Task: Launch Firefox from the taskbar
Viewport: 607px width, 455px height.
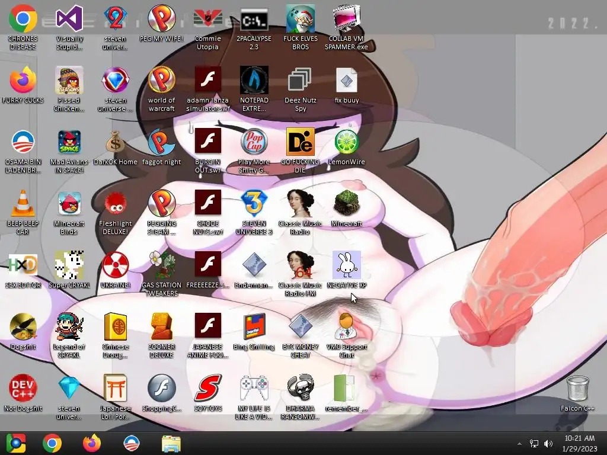Action: (92, 443)
